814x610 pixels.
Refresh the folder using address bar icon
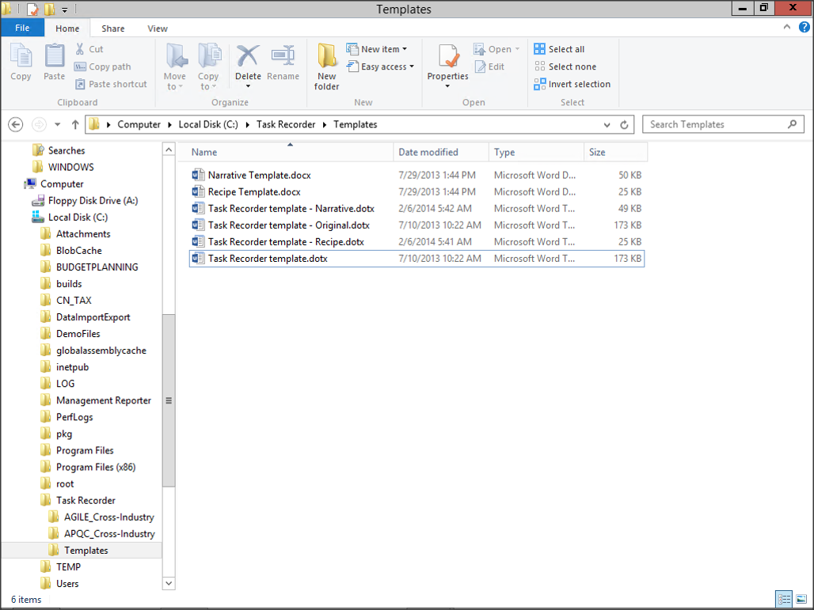(x=624, y=124)
